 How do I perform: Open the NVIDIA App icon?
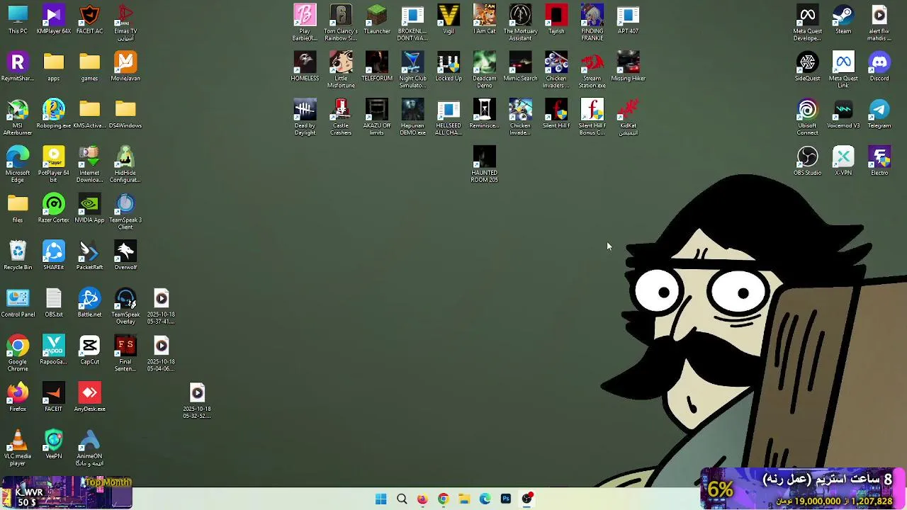[x=89, y=208]
